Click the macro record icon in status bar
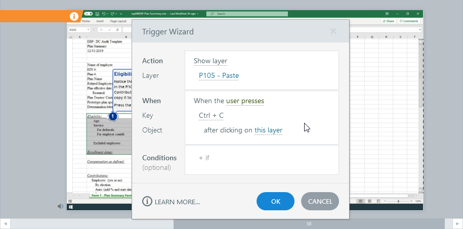The image size is (463, 229). (70, 201)
